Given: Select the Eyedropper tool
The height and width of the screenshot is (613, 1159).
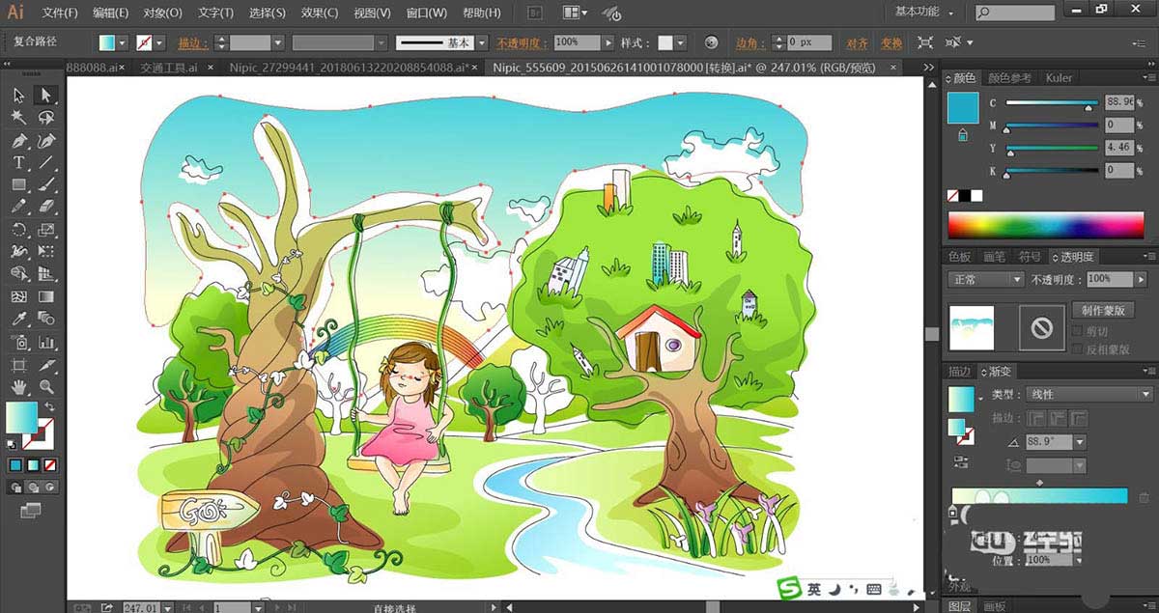Looking at the screenshot, I should coord(18,320).
